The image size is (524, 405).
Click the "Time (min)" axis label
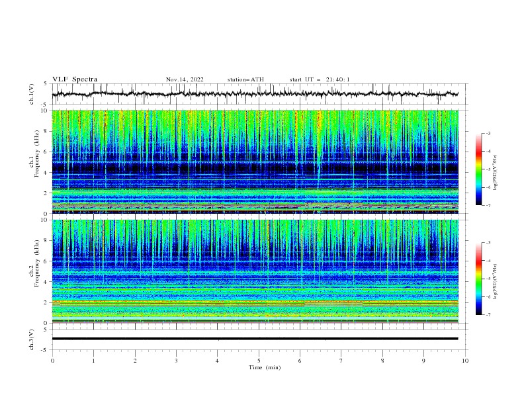click(265, 367)
